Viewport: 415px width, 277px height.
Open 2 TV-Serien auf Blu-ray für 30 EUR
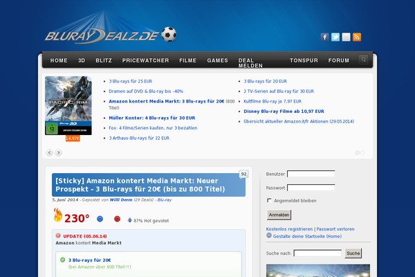pyautogui.click(x=279, y=91)
